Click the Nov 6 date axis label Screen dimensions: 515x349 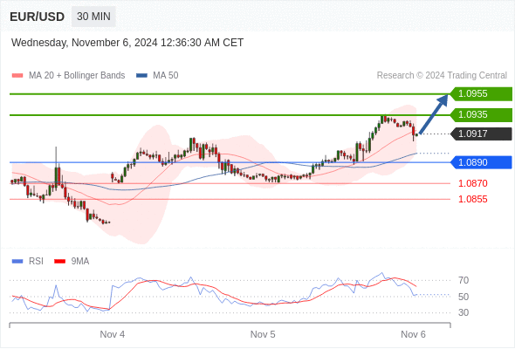tap(413, 334)
